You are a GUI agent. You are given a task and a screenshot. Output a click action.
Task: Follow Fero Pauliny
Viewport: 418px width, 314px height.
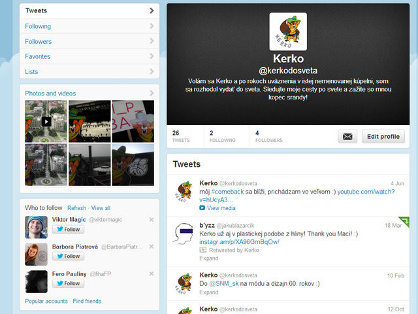[x=68, y=283]
